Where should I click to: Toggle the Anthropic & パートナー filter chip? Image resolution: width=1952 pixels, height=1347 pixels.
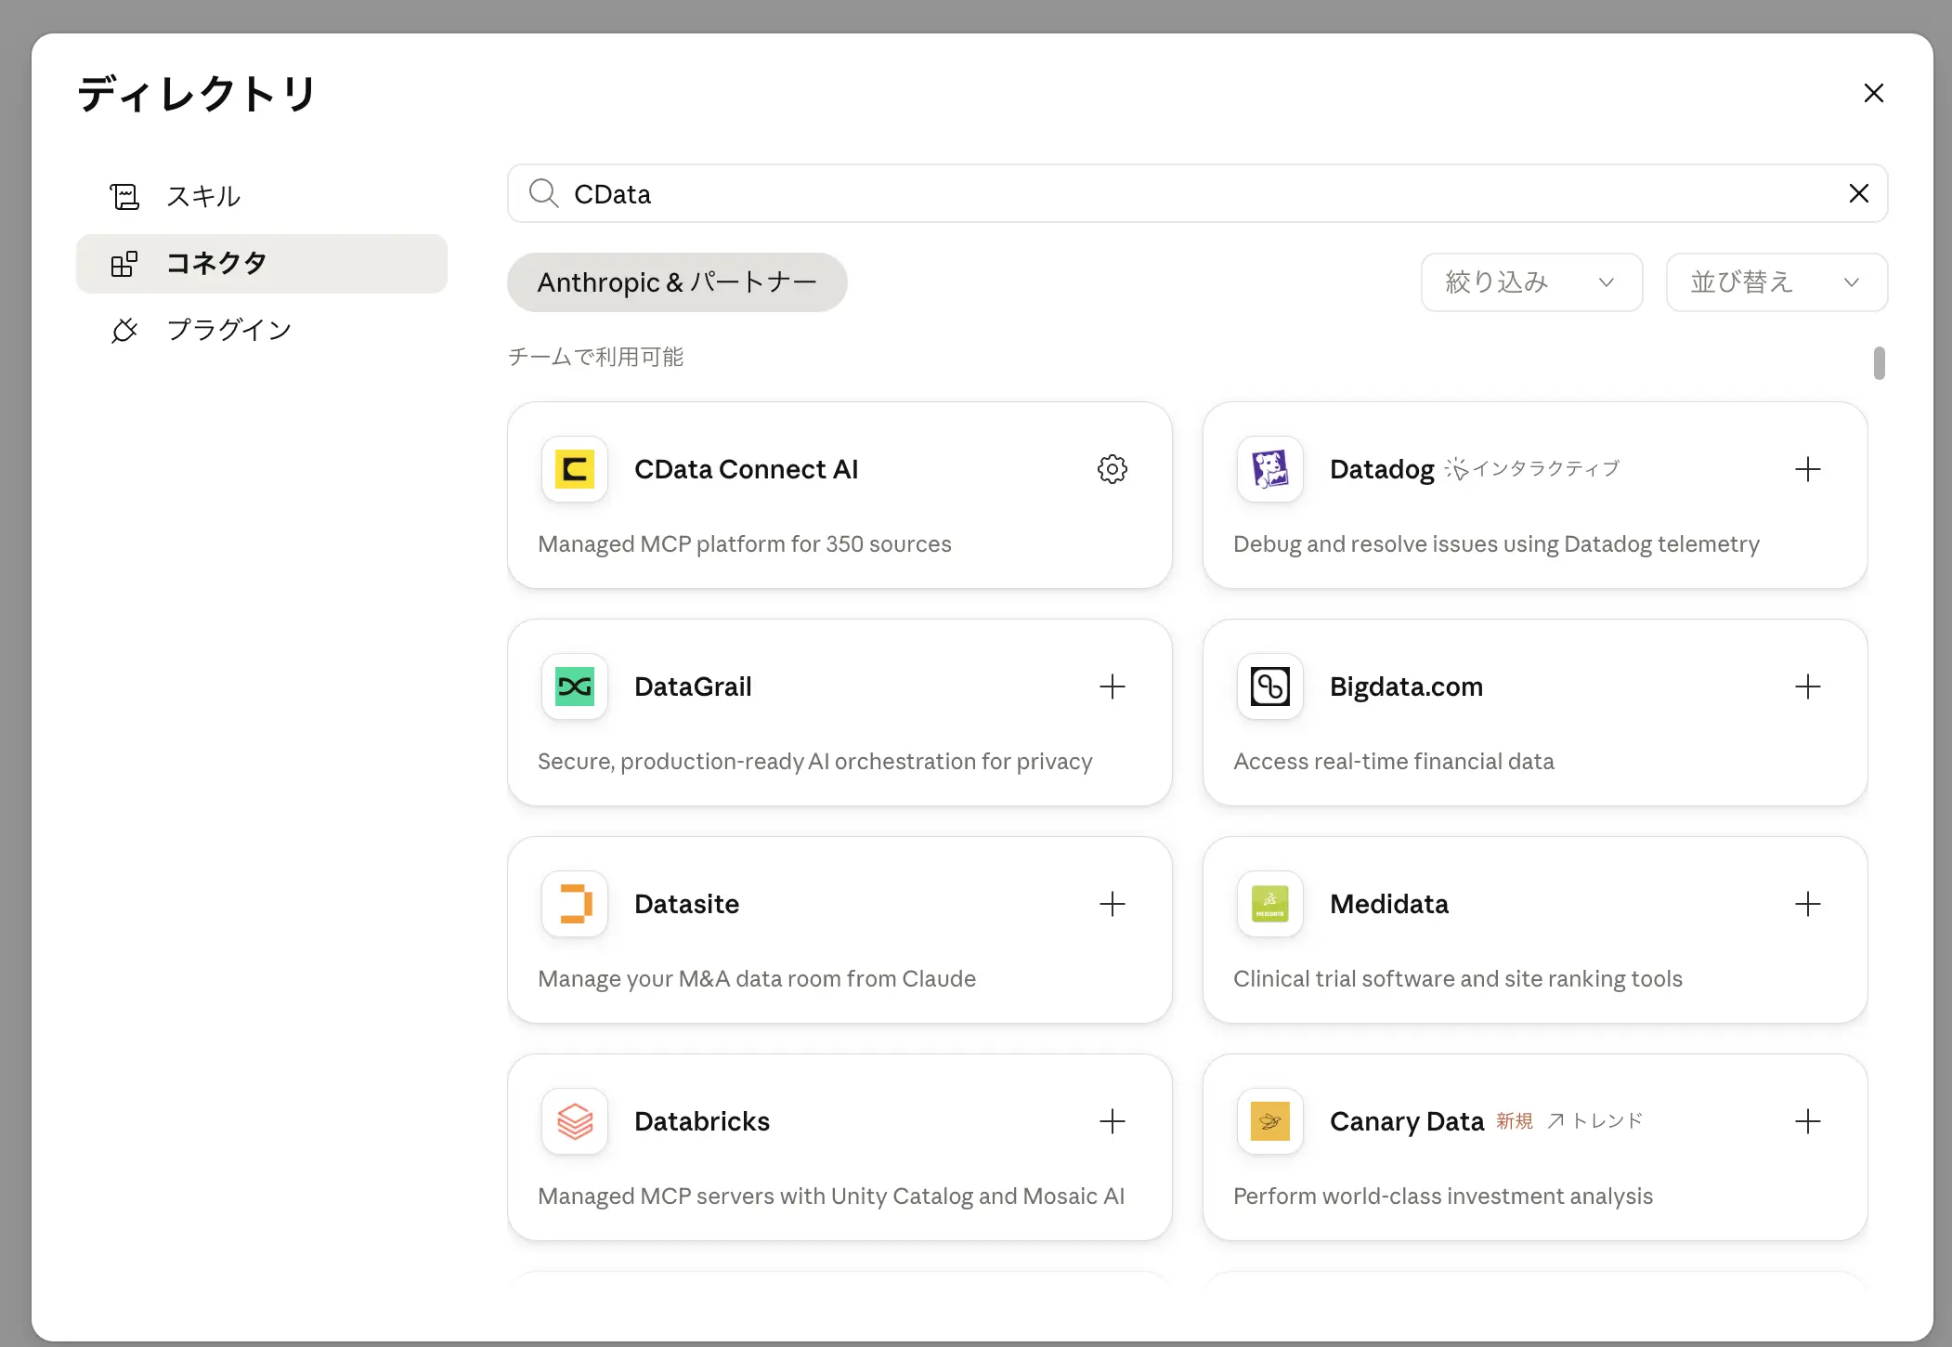point(677,281)
